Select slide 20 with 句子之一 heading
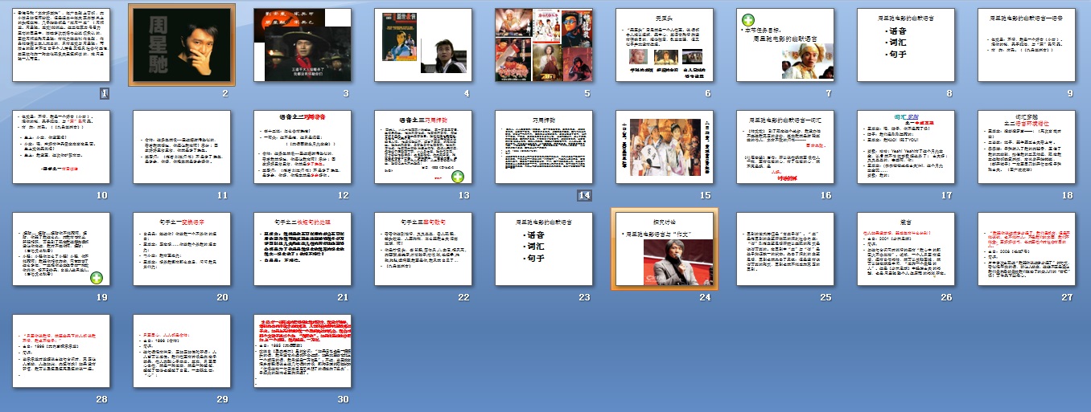 point(183,249)
